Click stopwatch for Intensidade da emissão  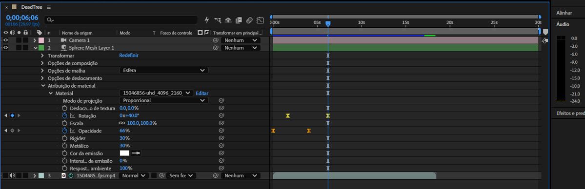click(64, 161)
